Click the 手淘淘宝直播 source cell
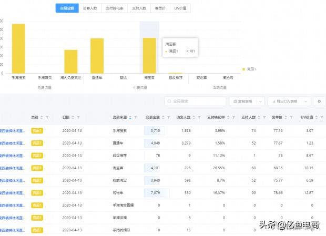326x236 pixels. coord(123,206)
